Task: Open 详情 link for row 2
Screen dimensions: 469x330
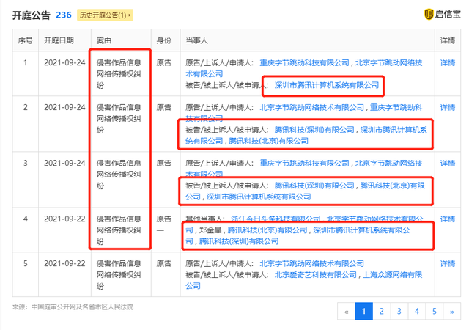Action: point(448,107)
